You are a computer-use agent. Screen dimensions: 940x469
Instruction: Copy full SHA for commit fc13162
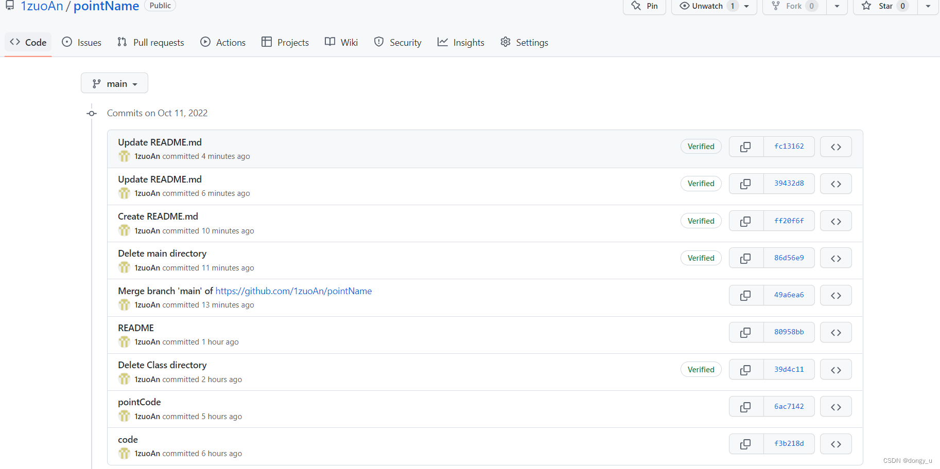click(x=746, y=147)
